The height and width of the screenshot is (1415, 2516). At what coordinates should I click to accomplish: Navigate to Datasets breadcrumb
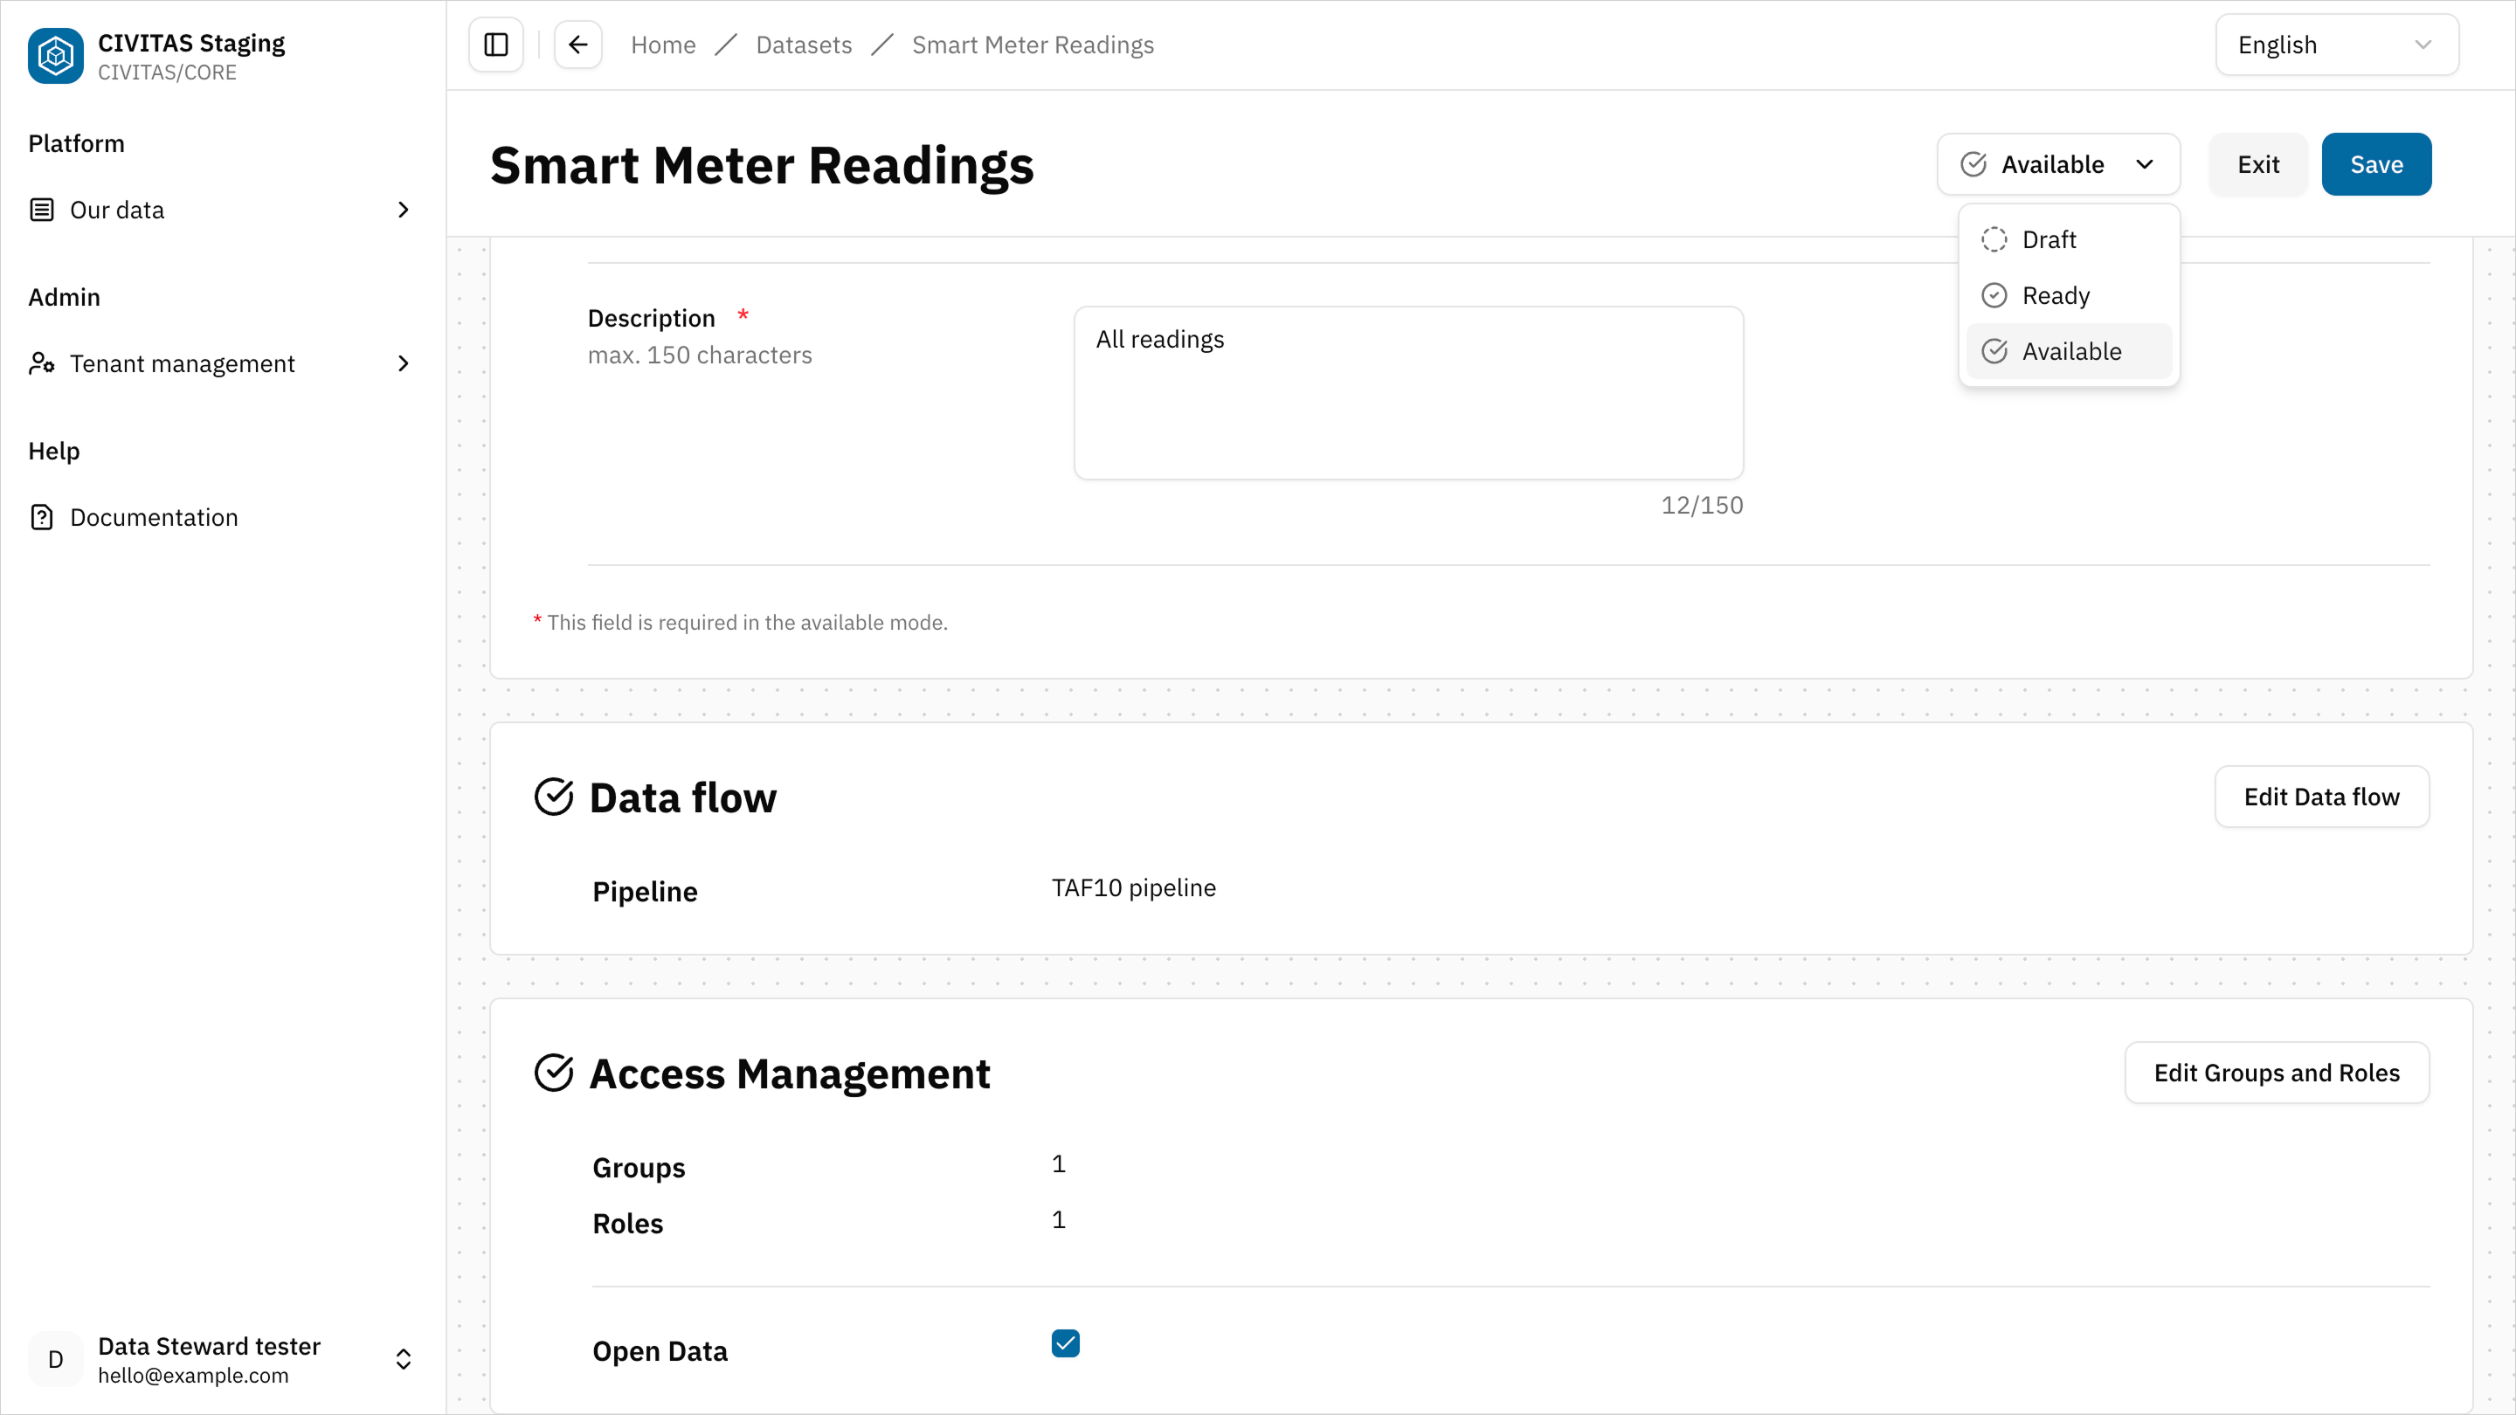(803, 44)
